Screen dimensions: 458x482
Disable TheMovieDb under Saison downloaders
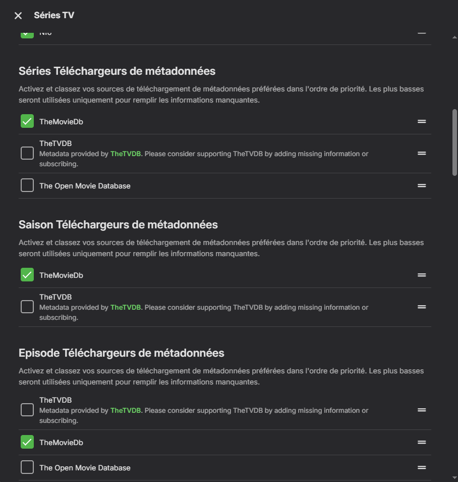27,275
